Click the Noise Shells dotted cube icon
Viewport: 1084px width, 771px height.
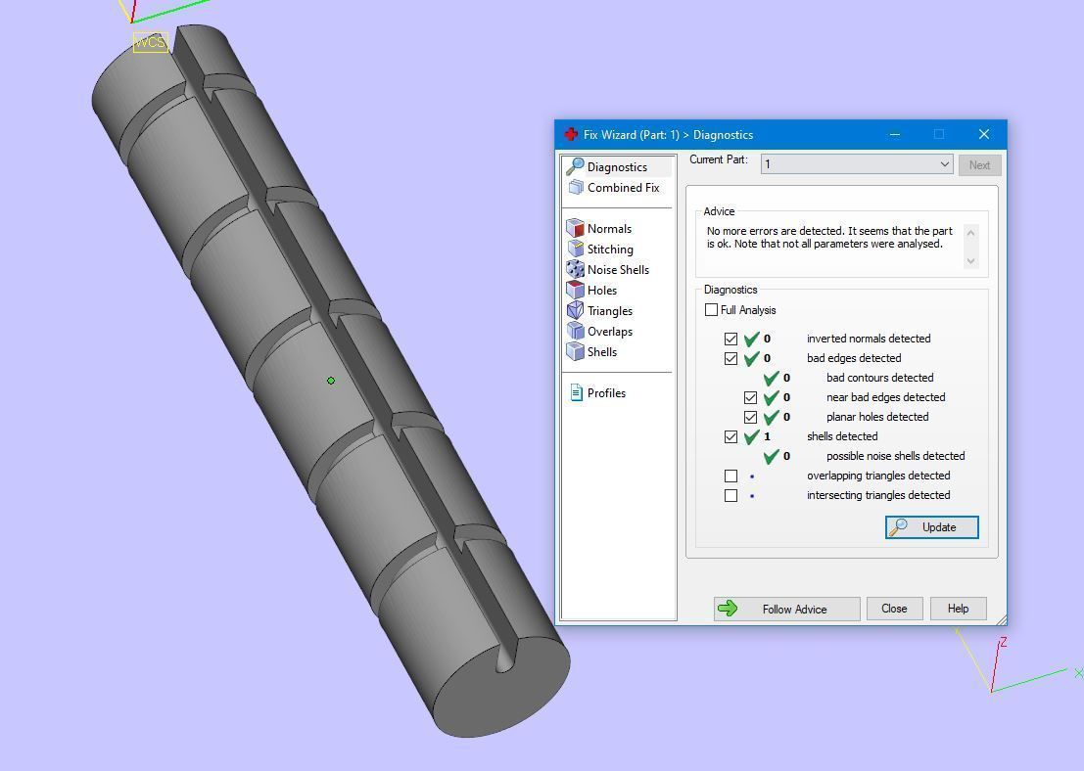575,269
